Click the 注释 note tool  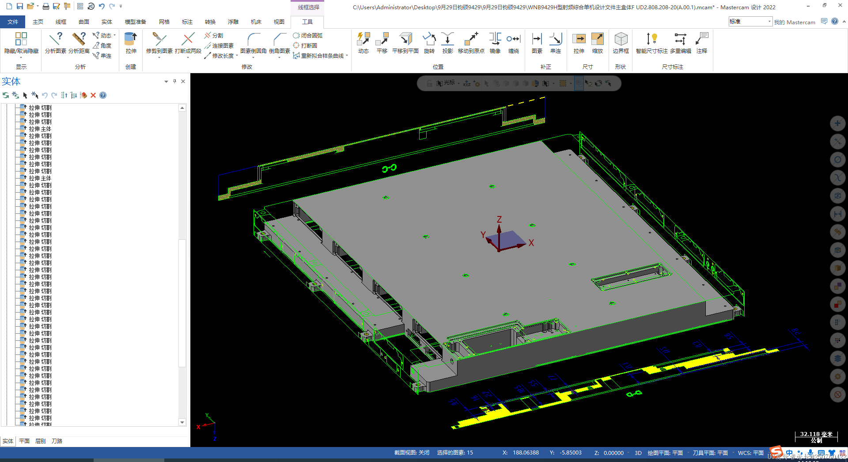(702, 43)
